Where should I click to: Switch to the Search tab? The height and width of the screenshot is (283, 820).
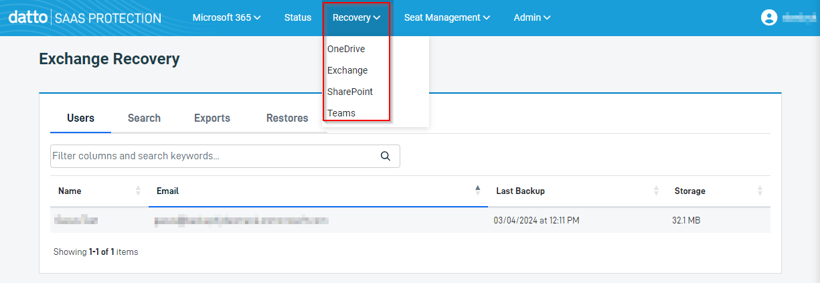point(144,118)
